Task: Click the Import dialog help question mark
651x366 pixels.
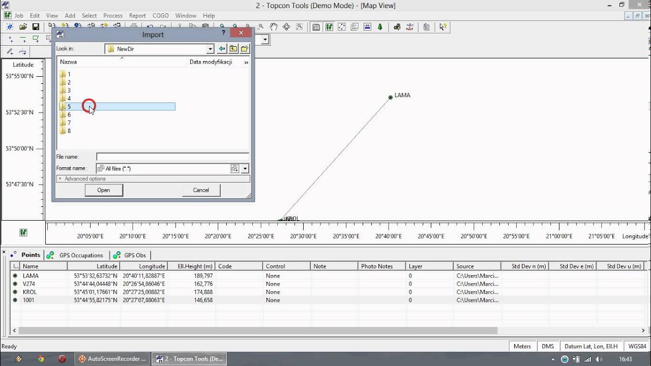Action: 224,33
